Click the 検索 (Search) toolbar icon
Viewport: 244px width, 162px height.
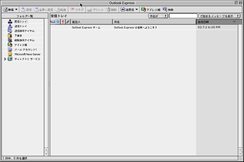click(165, 9)
